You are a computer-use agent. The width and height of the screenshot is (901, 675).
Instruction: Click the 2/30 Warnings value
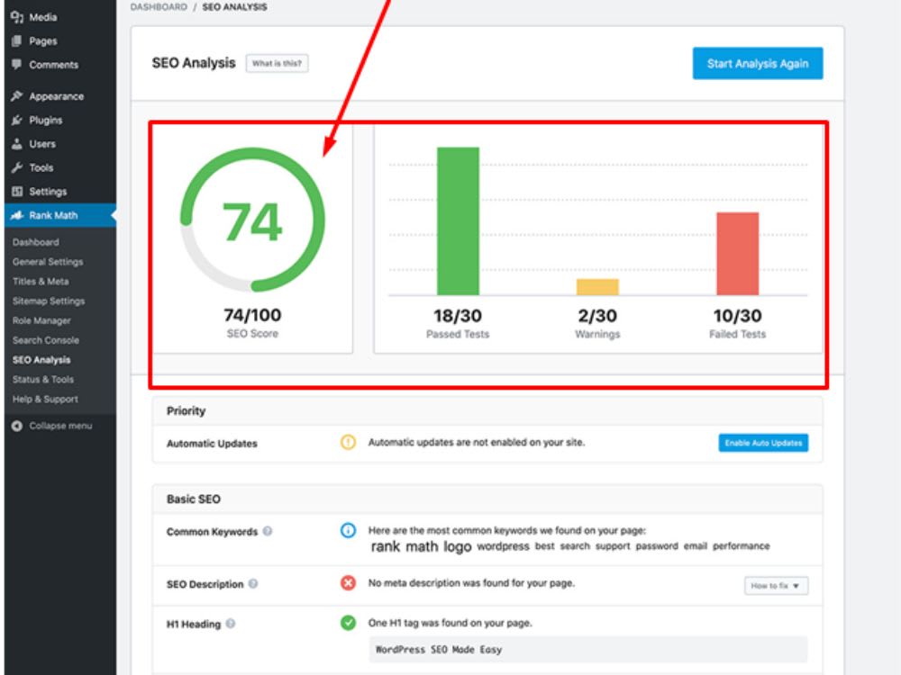pyautogui.click(x=597, y=316)
